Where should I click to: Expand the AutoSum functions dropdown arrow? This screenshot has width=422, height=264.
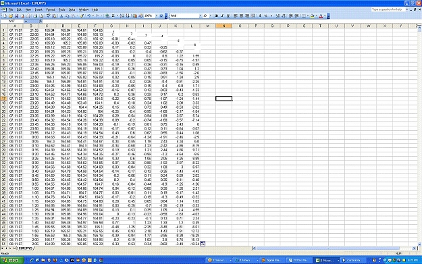point(117,16)
